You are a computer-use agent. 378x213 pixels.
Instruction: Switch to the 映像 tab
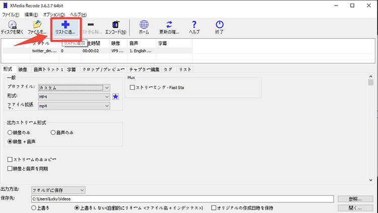23,70
